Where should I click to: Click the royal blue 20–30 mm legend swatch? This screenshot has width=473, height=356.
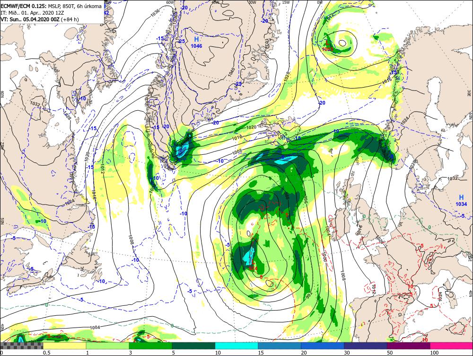[x=323, y=346]
